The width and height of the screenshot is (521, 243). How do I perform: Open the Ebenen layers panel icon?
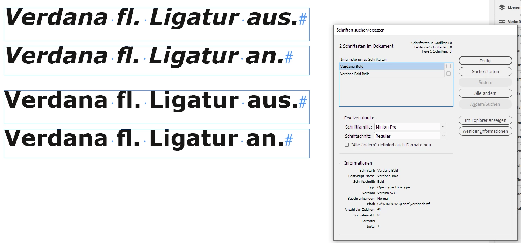pos(502,7)
